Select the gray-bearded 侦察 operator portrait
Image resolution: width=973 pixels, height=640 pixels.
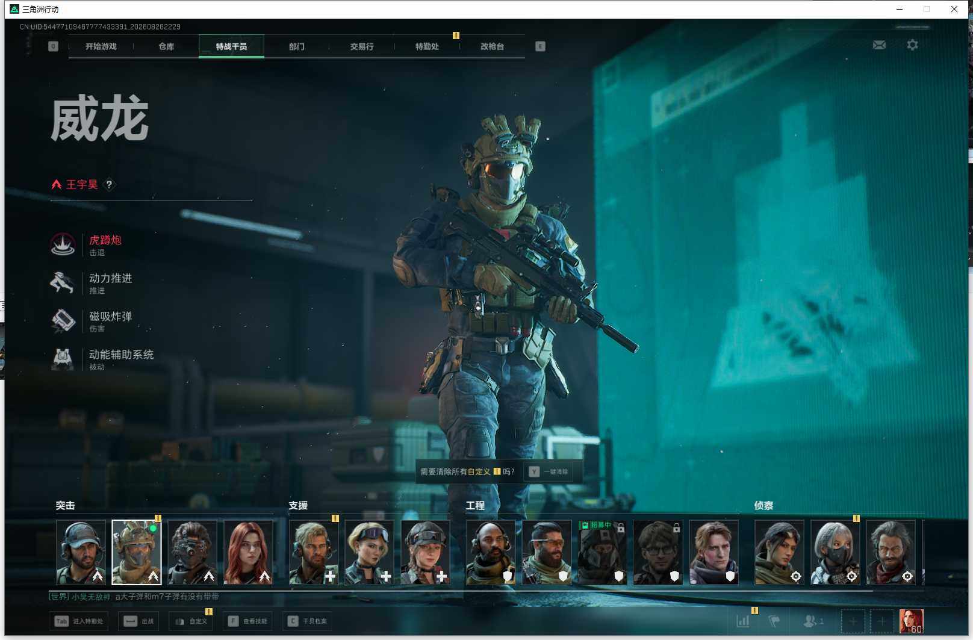(891, 553)
